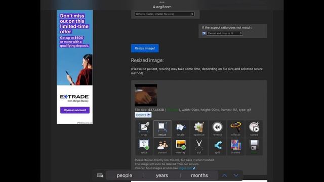Viewport: 324px width, 182px height.
Task: Click the save floppy disk icon
Action: 254,147
